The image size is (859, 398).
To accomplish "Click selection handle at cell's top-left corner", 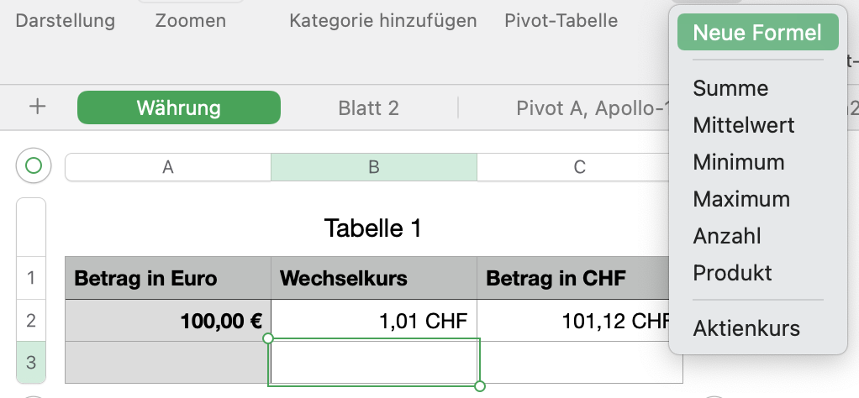I will (269, 338).
